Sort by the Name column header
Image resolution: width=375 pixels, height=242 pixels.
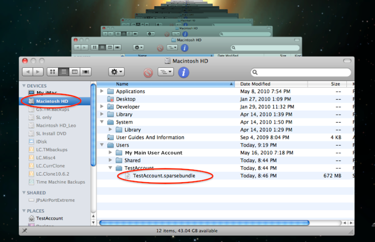(x=165, y=84)
